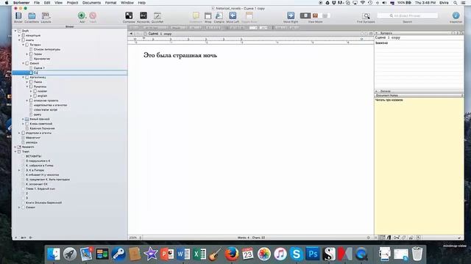471x264 pixels.
Task: Select document view mode (first View Mode segment)
Action: (x=305, y=15)
